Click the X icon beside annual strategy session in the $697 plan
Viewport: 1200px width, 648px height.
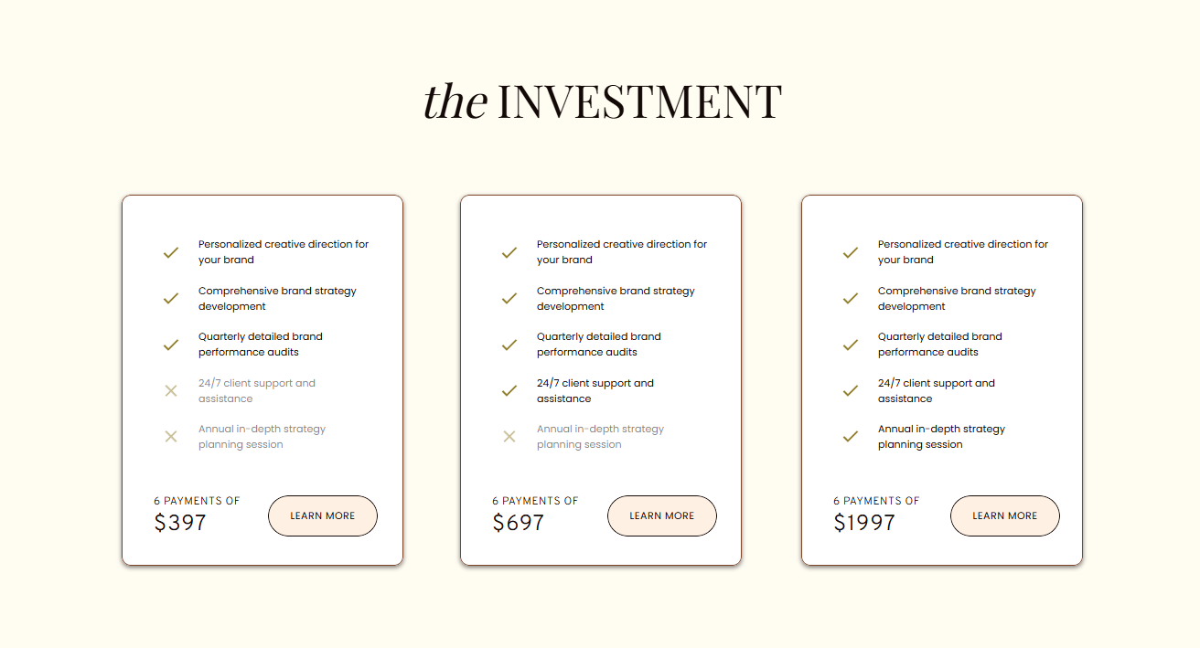[509, 437]
